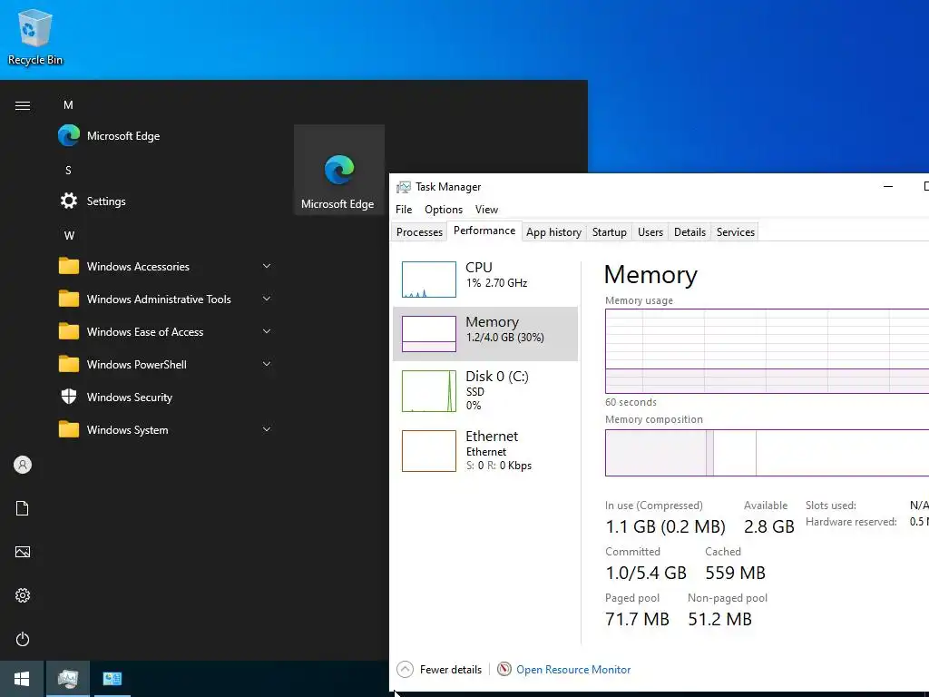Viewport: 929px width, 697px height.
Task: Click the Fewer details label
Action: pyautogui.click(x=450, y=669)
